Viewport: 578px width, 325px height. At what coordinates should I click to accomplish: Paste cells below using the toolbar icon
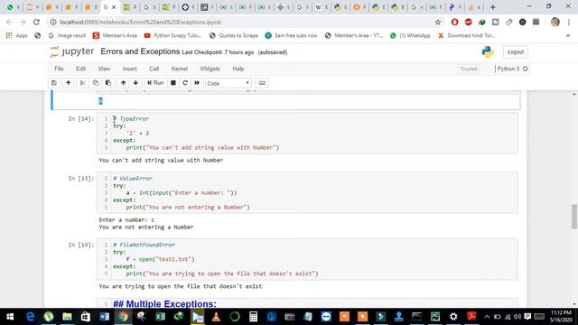108,83
